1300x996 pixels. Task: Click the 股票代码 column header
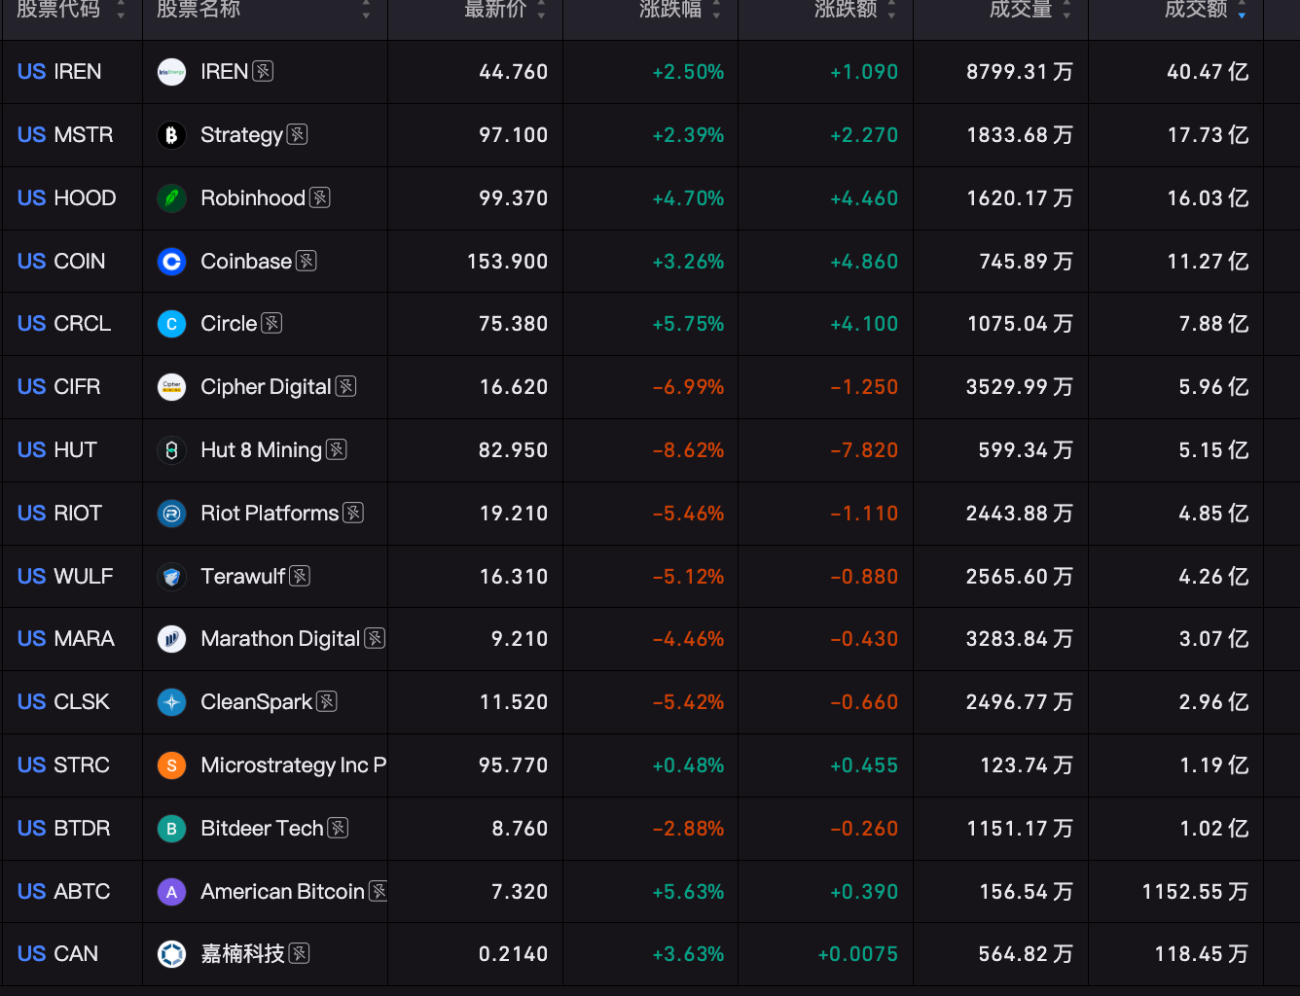tap(58, 10)
